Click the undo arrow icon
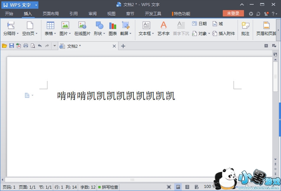This screenshot has height=191, width=281. [40, 46]
